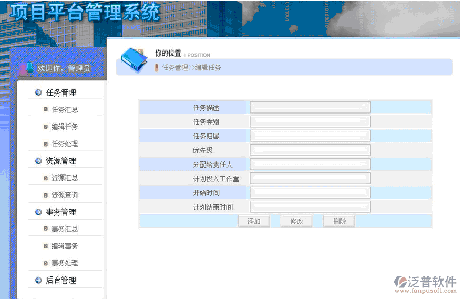462x299 pixels.
Task: Click the bullet icon beside 资源查询
Action: click(x=46, y=195)
